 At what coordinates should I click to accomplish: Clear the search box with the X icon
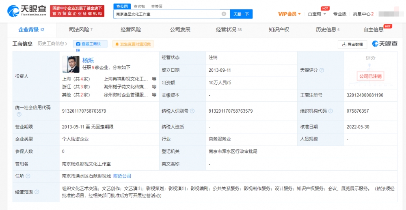[224, 14]
